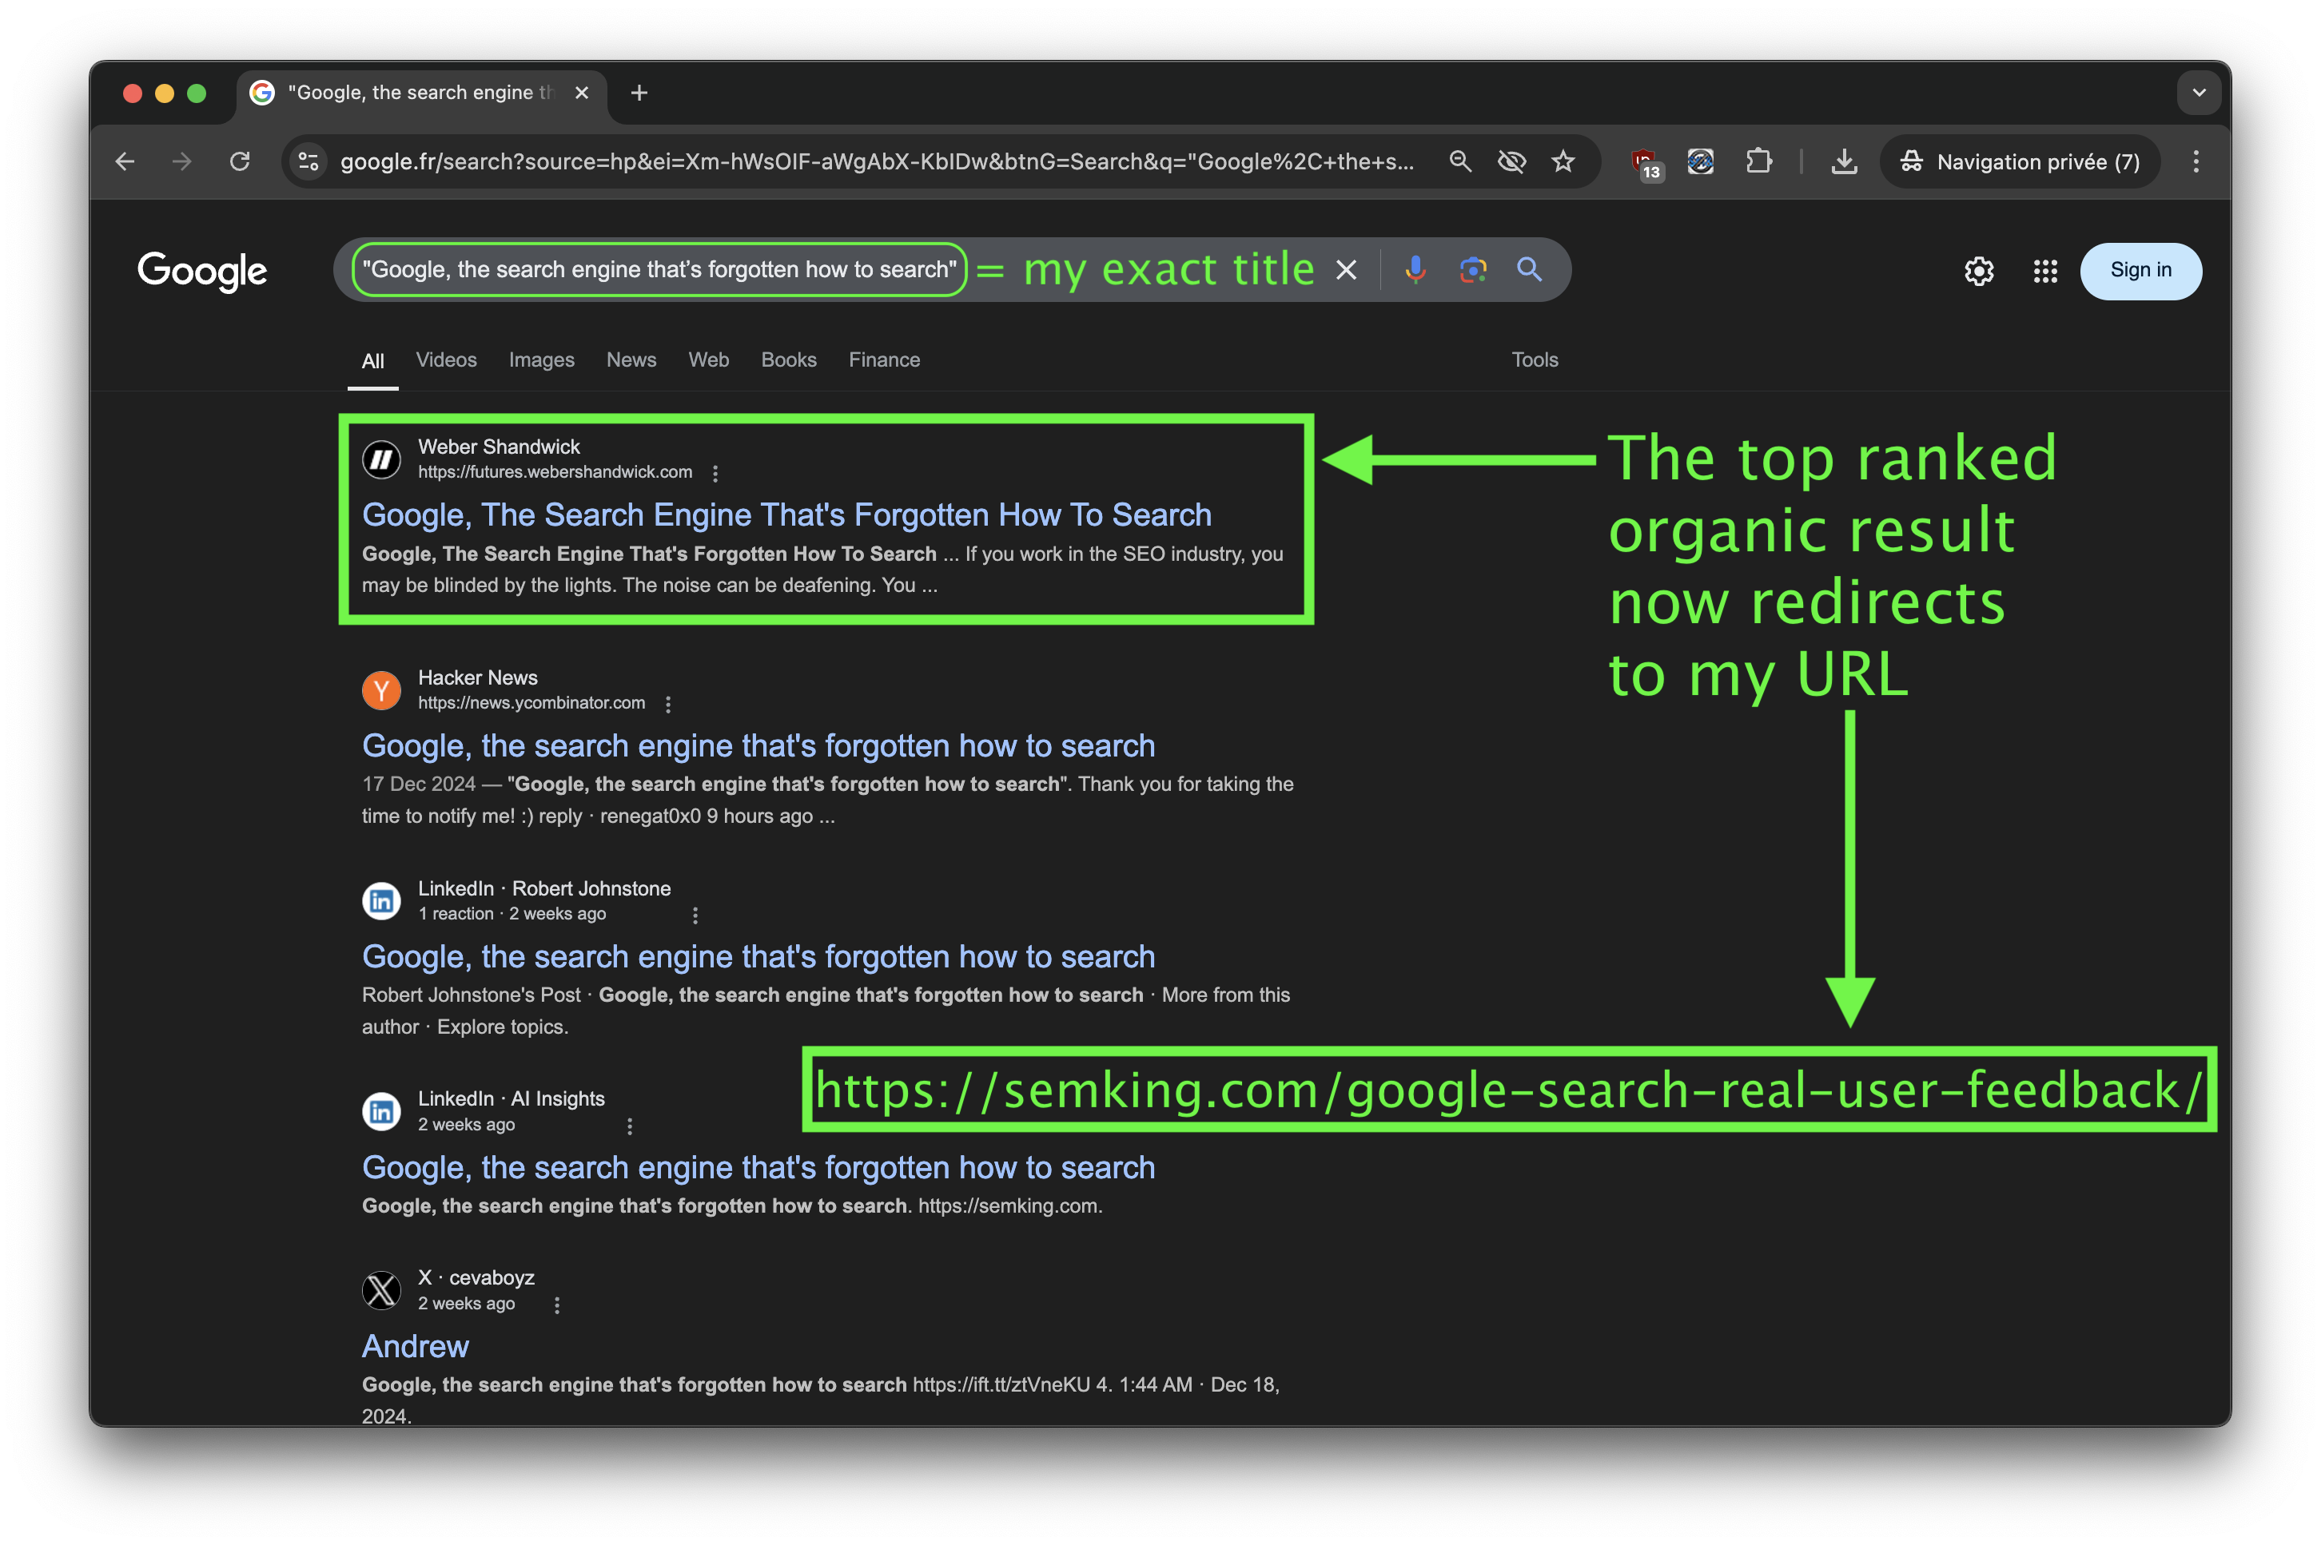The height and width of the screenshot is (1545, 2321).
Task: Switch to the Images tab
Action: pos(542,360)
